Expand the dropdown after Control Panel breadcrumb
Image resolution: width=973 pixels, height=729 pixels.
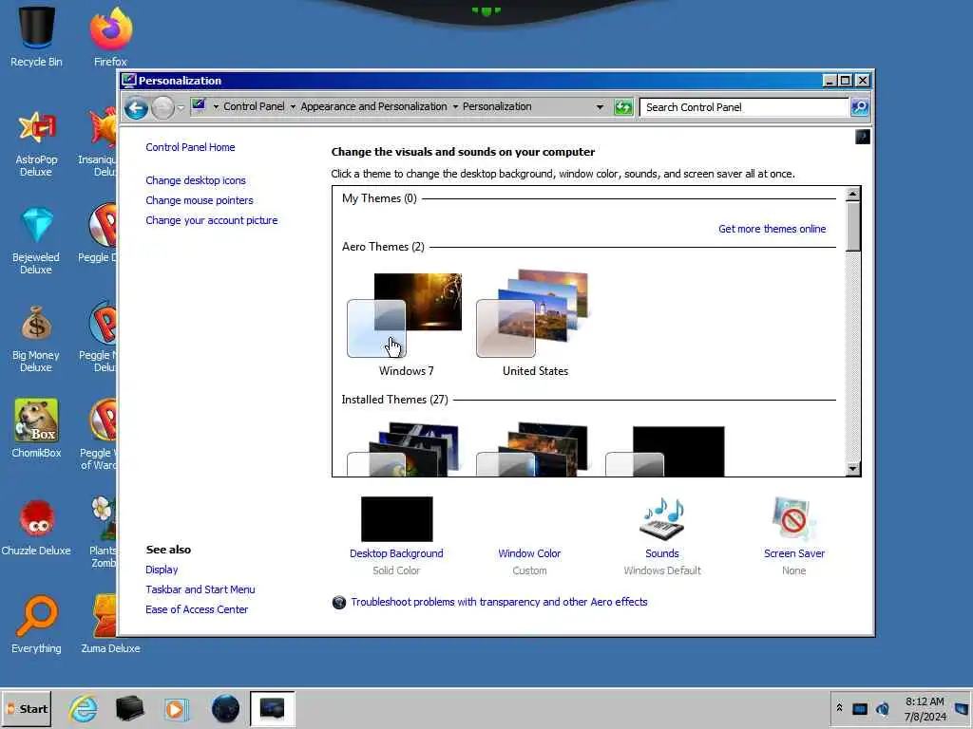point(293,106)
